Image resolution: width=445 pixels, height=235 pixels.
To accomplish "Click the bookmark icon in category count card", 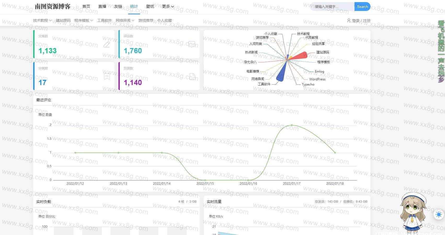I will point(107,76).
